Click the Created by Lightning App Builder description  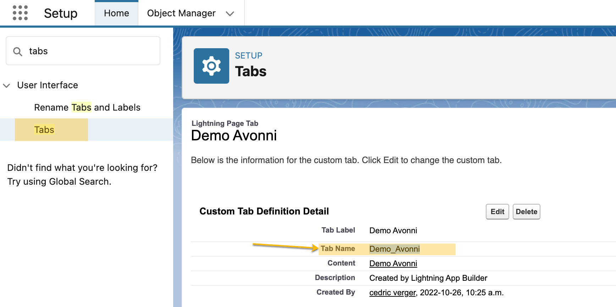click(428, 278)
